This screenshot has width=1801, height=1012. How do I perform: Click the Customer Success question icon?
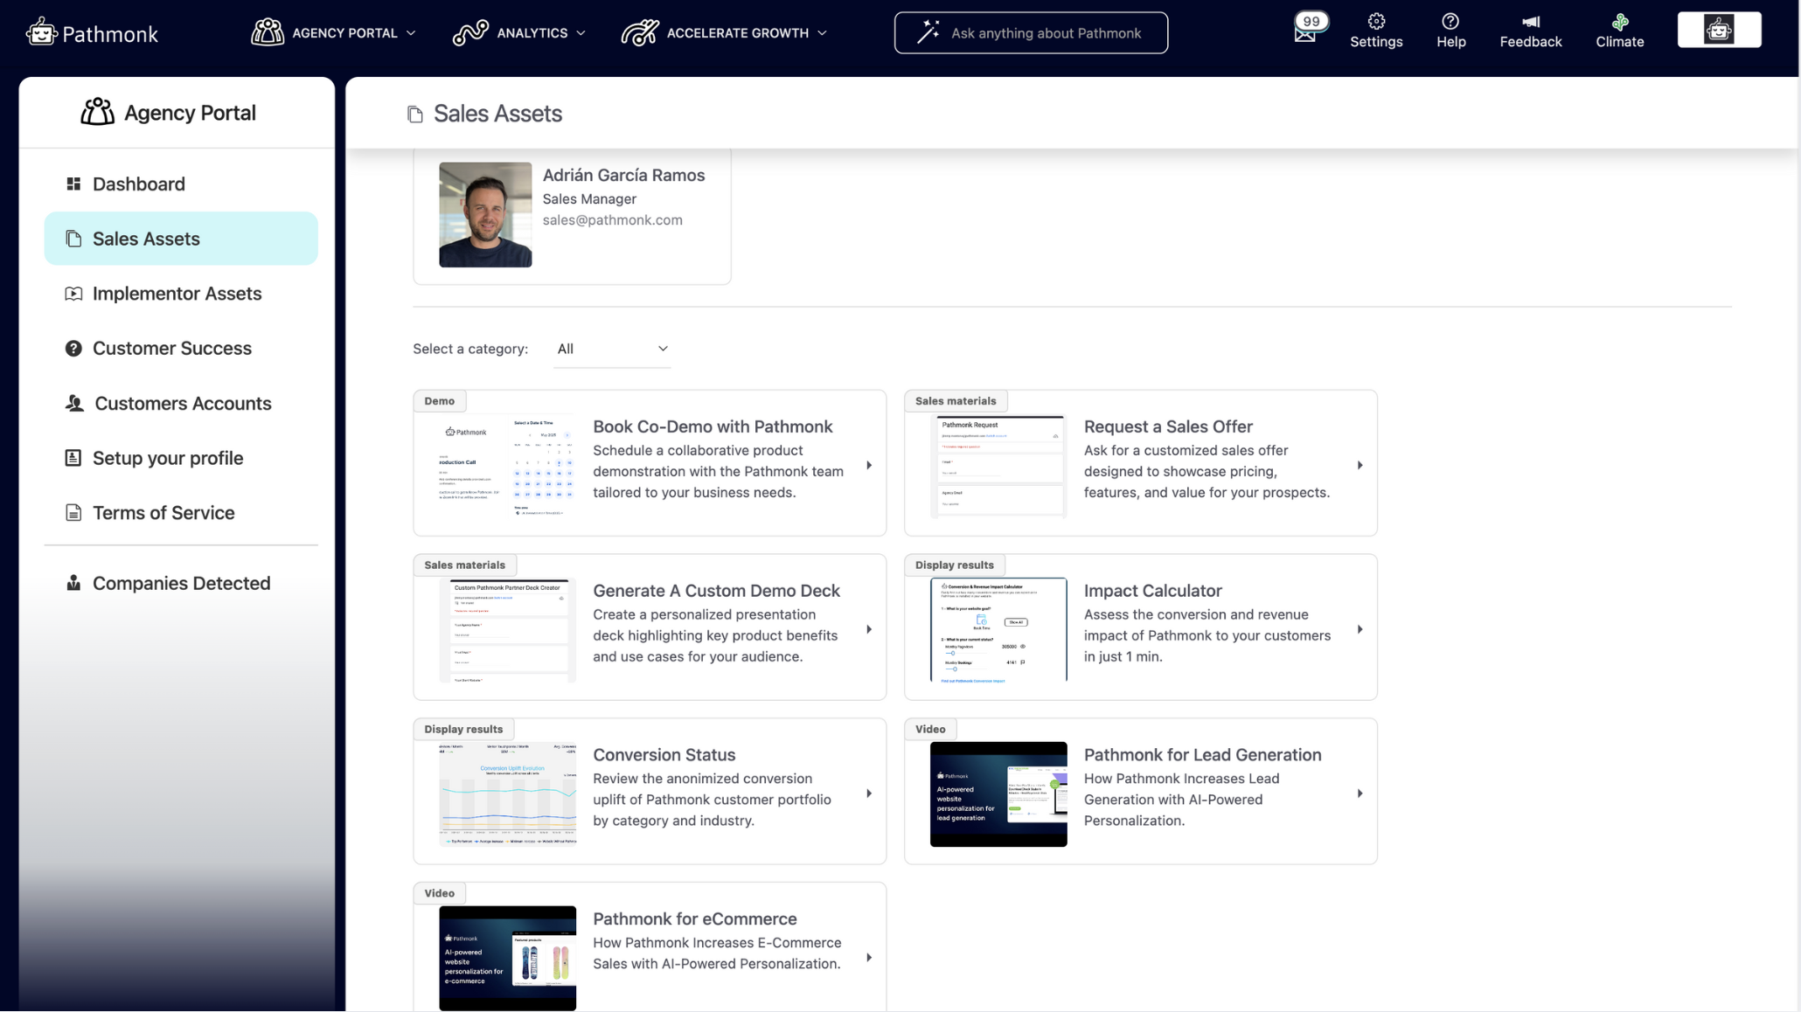tap(73, 349)
